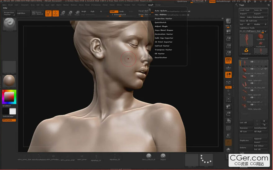Click Save As button in Tool palette
The image size is (273, 170).
(x=261, y=10)
